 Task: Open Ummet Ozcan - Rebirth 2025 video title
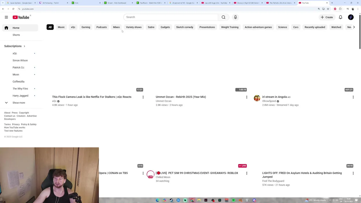pos(181,97)
